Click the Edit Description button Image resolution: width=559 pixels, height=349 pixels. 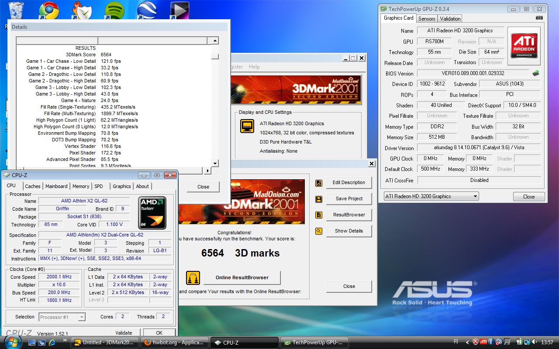[x=349, y=183]
